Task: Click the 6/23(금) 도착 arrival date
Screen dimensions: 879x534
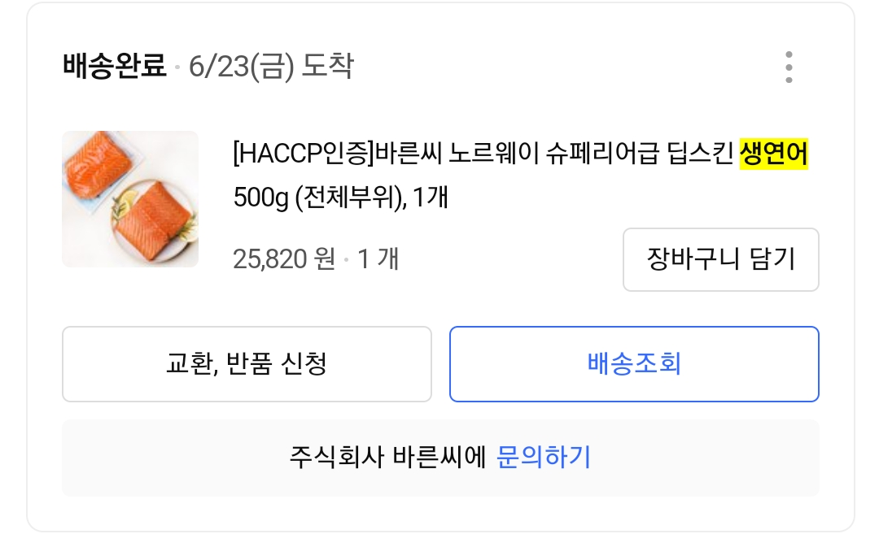Action: [x=271, y=66]
